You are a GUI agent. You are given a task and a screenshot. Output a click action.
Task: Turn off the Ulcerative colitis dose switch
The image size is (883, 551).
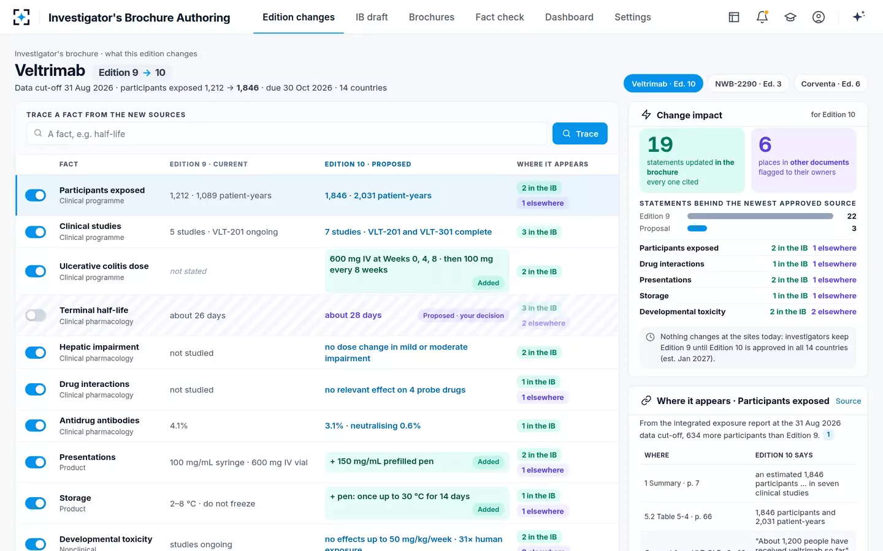pyautogui.click(x=36, y=271)
